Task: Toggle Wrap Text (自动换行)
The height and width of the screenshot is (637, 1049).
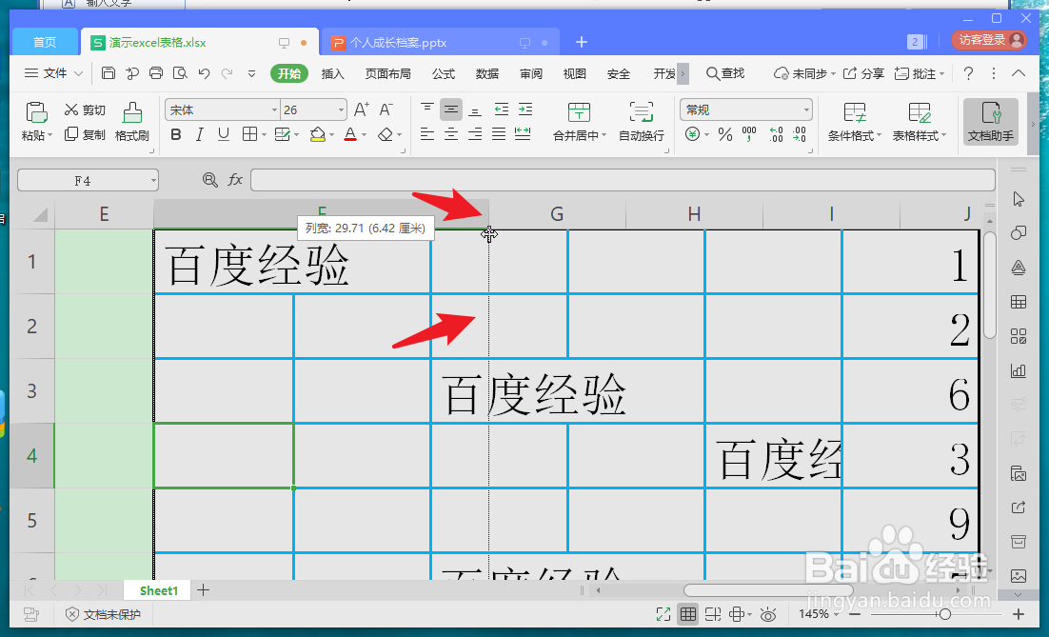Action: click(641, 121)
